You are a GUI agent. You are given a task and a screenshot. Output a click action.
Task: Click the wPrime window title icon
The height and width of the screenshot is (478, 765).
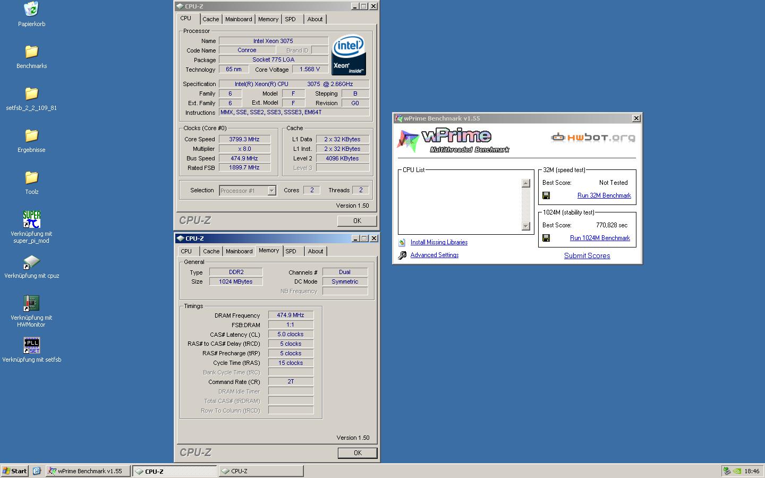[x=398, y=118]
